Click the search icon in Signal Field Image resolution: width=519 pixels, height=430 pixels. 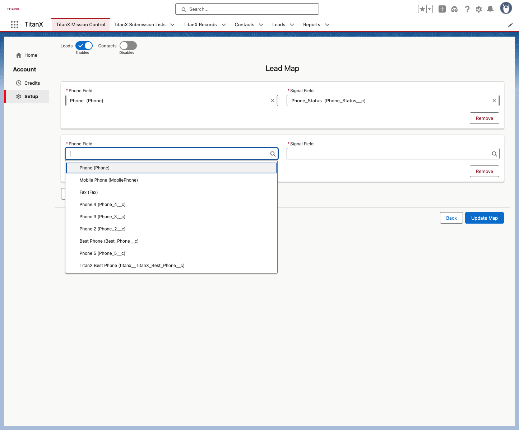click(495, 154)
